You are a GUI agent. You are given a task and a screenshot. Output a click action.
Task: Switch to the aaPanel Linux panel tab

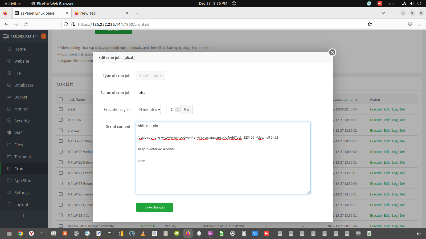[42, 13]
